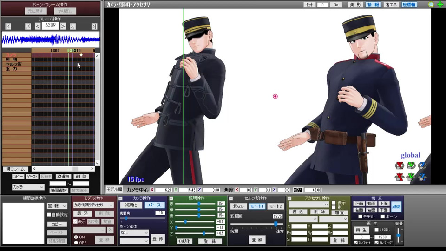Open the カメラ・照明・アクセサリ model dropdown
The image size is (446, 251).
click(93, 205)
